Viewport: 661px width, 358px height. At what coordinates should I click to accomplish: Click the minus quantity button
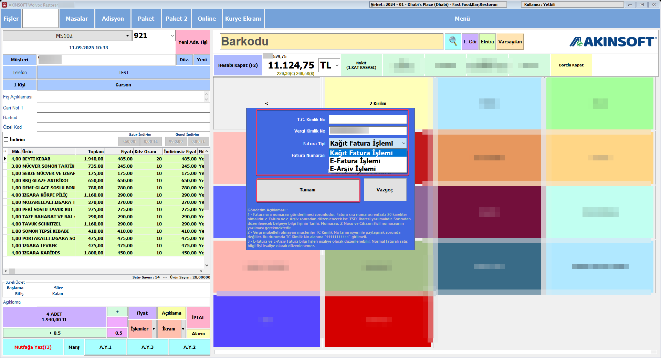[x=117, y=322]
